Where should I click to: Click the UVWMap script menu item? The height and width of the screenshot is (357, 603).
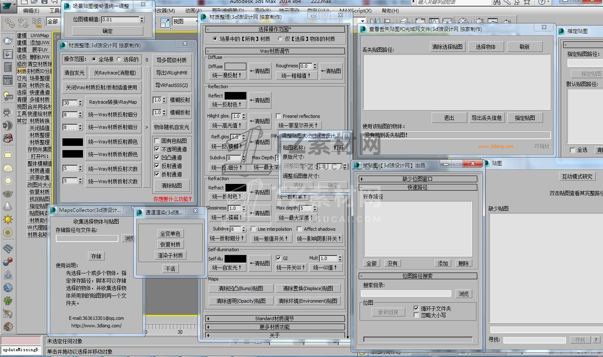tap(40, 36)
